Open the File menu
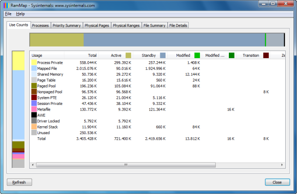The width and height of the screenshot is (297, 194). (x=8, y=14)
